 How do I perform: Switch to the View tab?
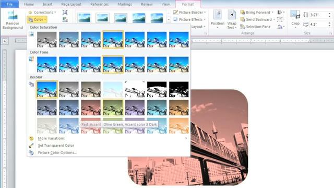point(165,4)
